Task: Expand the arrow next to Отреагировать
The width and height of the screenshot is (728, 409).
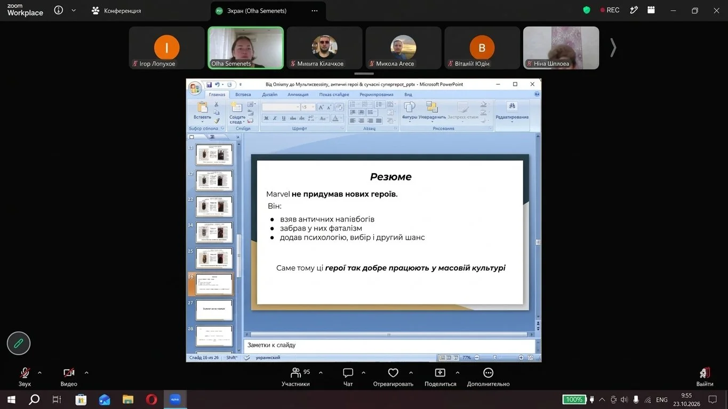Action: click(411, 372)
